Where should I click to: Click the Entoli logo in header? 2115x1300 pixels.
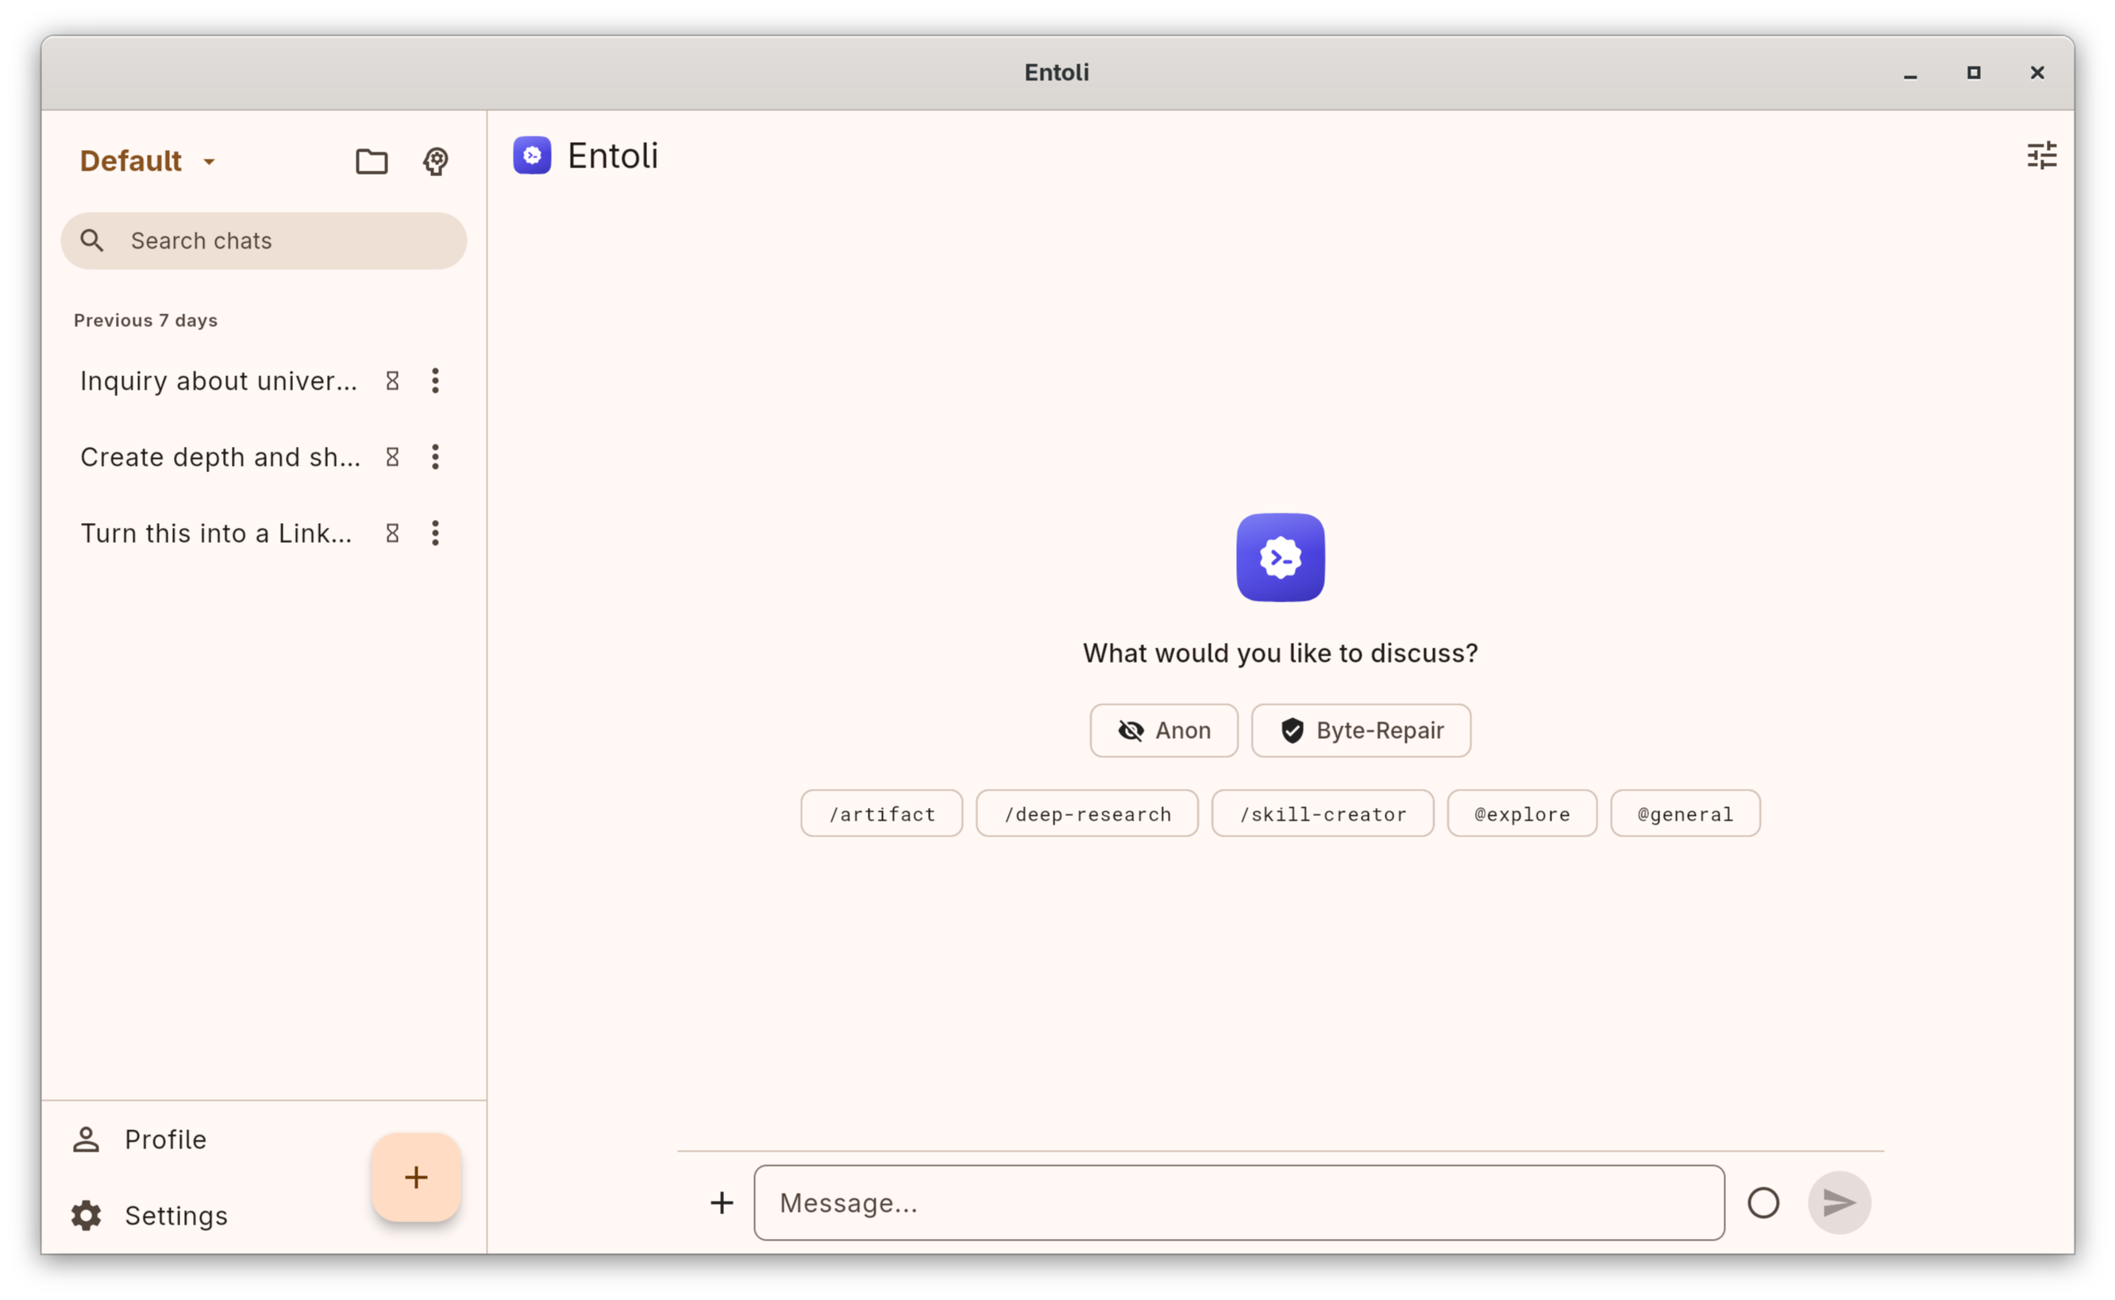pyautogui.click(x=533, y=156)
